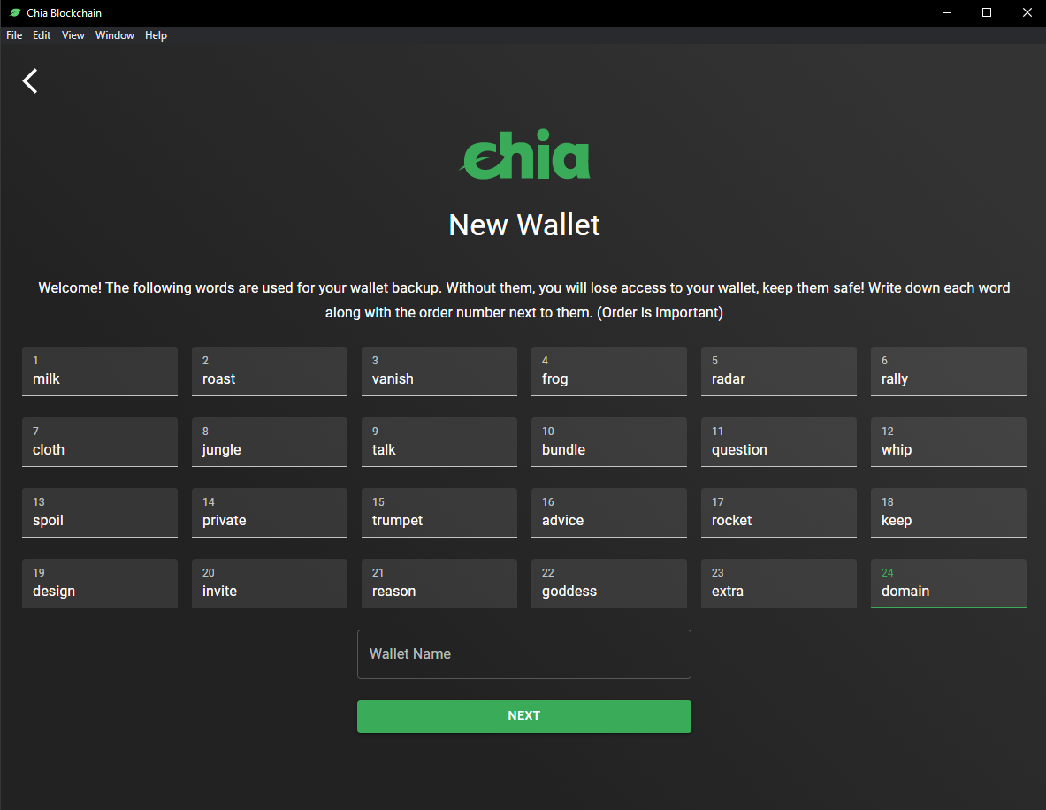Click the Chia leaf icon in title bar
Screen dimensions: 1046x810
(x=14, y=13)
